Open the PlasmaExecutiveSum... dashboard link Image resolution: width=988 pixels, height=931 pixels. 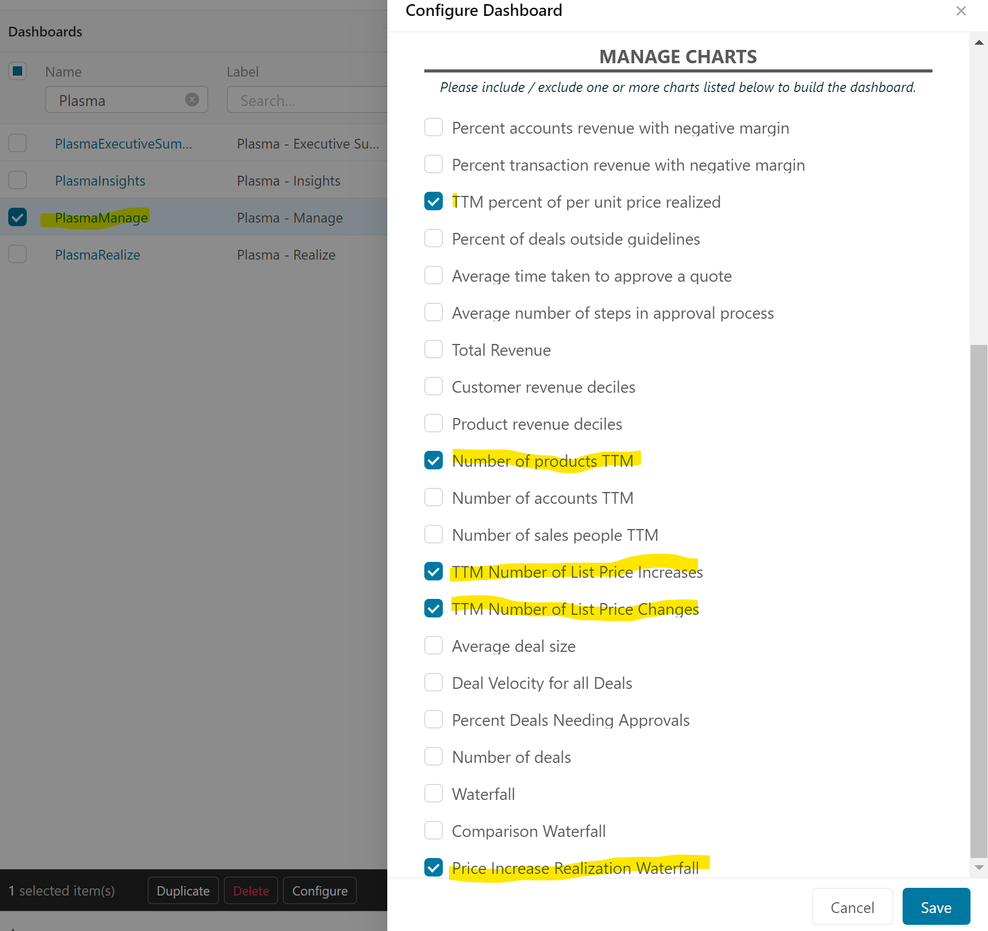tap(123, 144)
